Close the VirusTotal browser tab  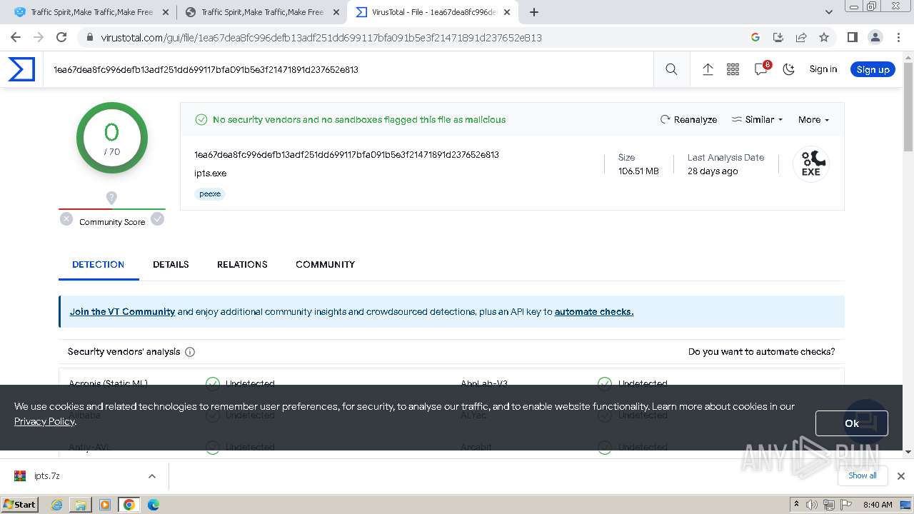click(506, 12)
